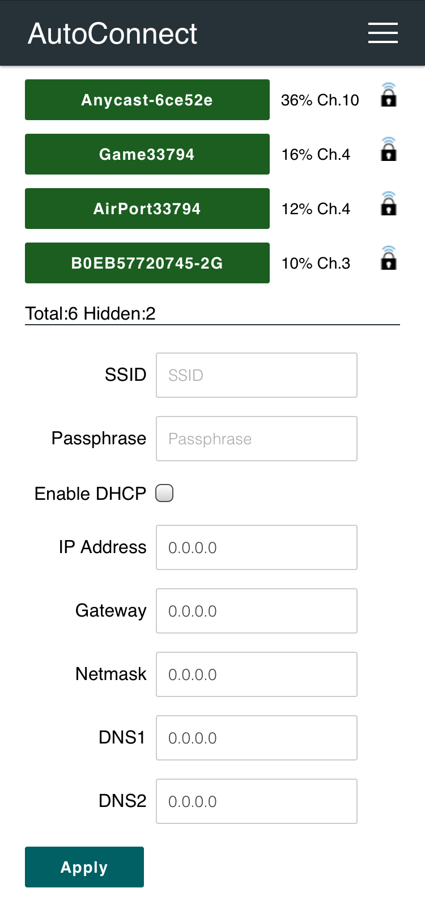
Task: Choose the Game33794 access point
Action: click(147, 154)
